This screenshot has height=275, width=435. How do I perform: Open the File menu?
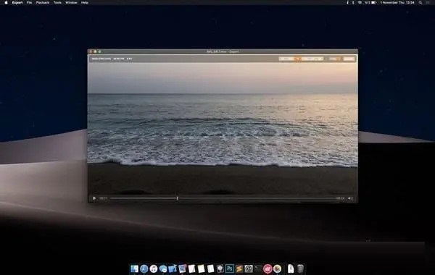[29, 2]
